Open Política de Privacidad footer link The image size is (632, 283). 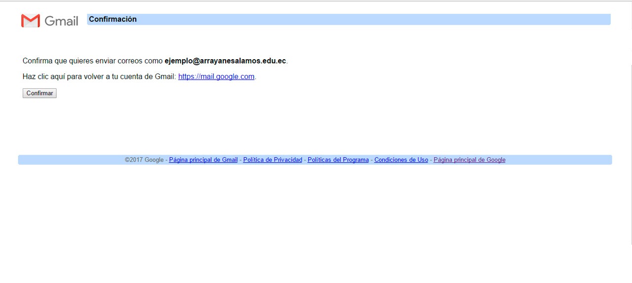tap(273, 160)
